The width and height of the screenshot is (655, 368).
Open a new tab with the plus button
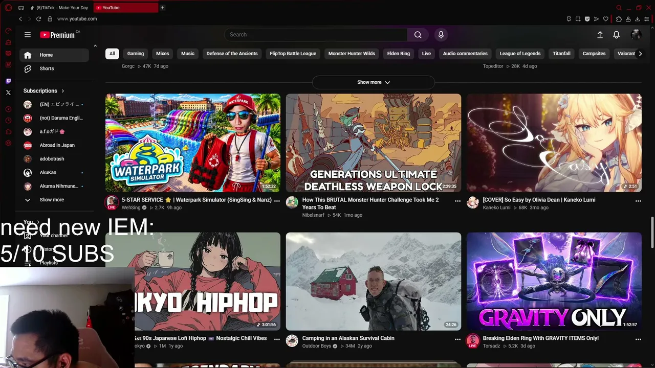pos(162,8)
